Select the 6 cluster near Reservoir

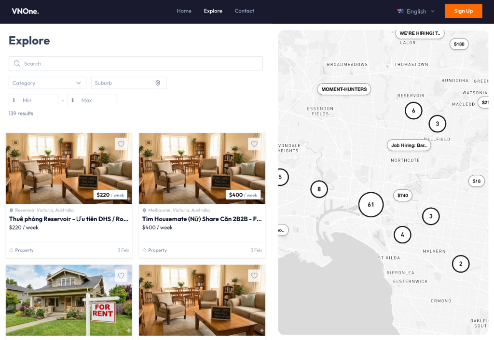(x=413, y=111)
